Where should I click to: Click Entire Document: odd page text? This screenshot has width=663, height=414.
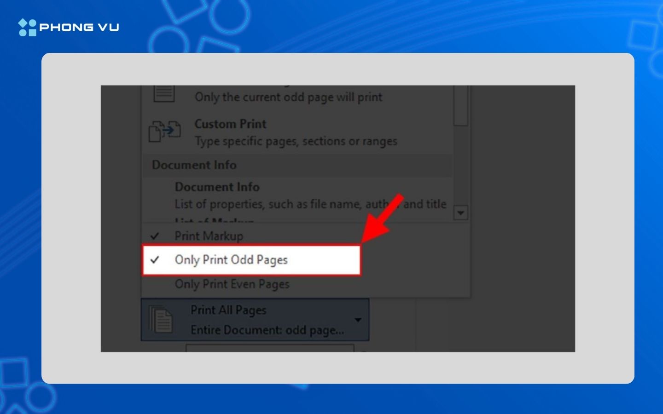click(x=267, y=330)
